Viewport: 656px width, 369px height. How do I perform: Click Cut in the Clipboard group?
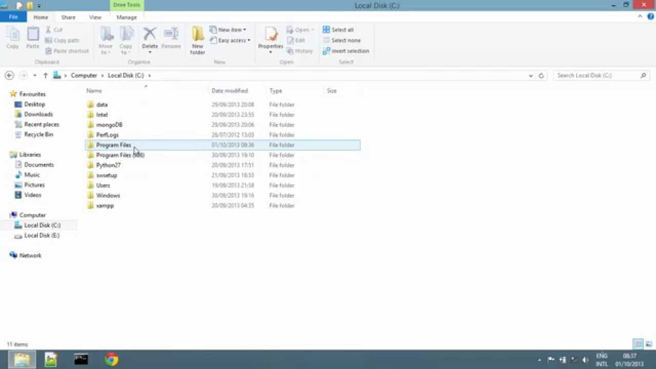coord(54,30)
